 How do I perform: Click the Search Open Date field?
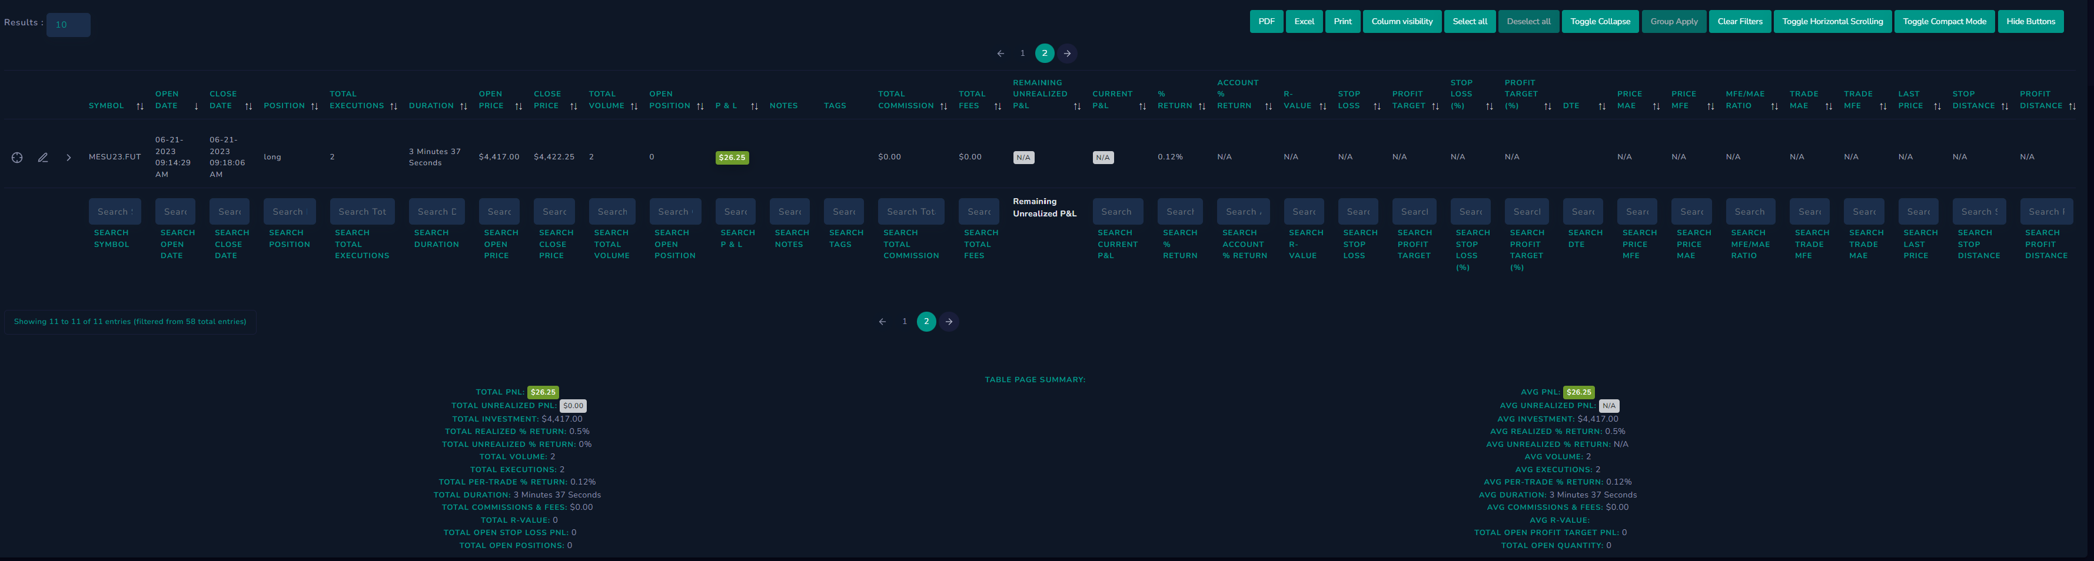(x=175, y=212)
